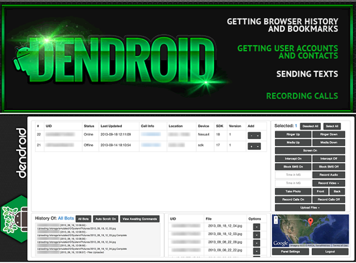Expand the Upload Files dropdown
This screenshot has width=356, height=263.
[x=310, y=207]
